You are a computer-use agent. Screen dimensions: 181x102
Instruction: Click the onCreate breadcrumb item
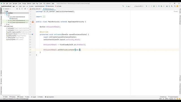[x=58, y=6]
